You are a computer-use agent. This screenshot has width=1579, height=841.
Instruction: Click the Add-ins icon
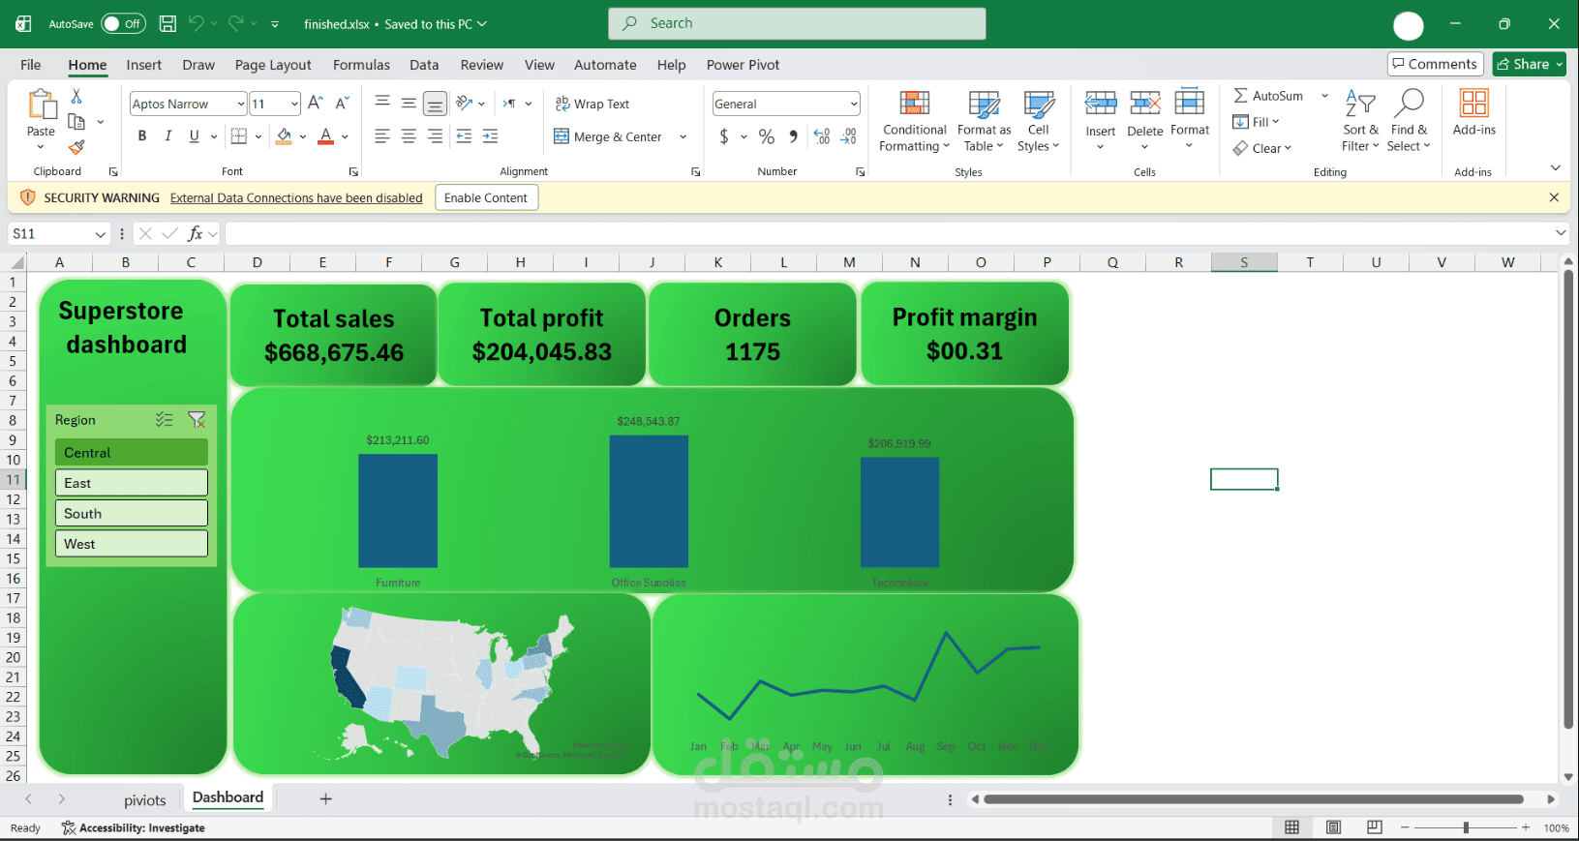click(x=1473, y=104)
